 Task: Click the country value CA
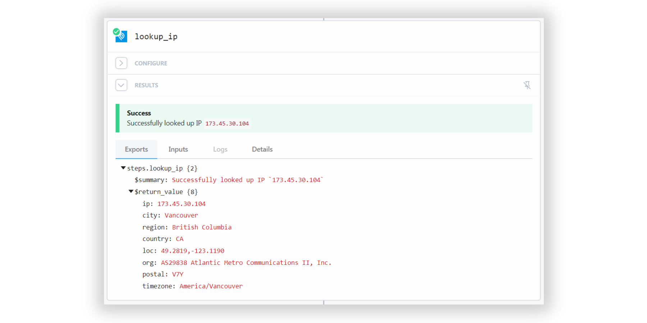(179, 239)
